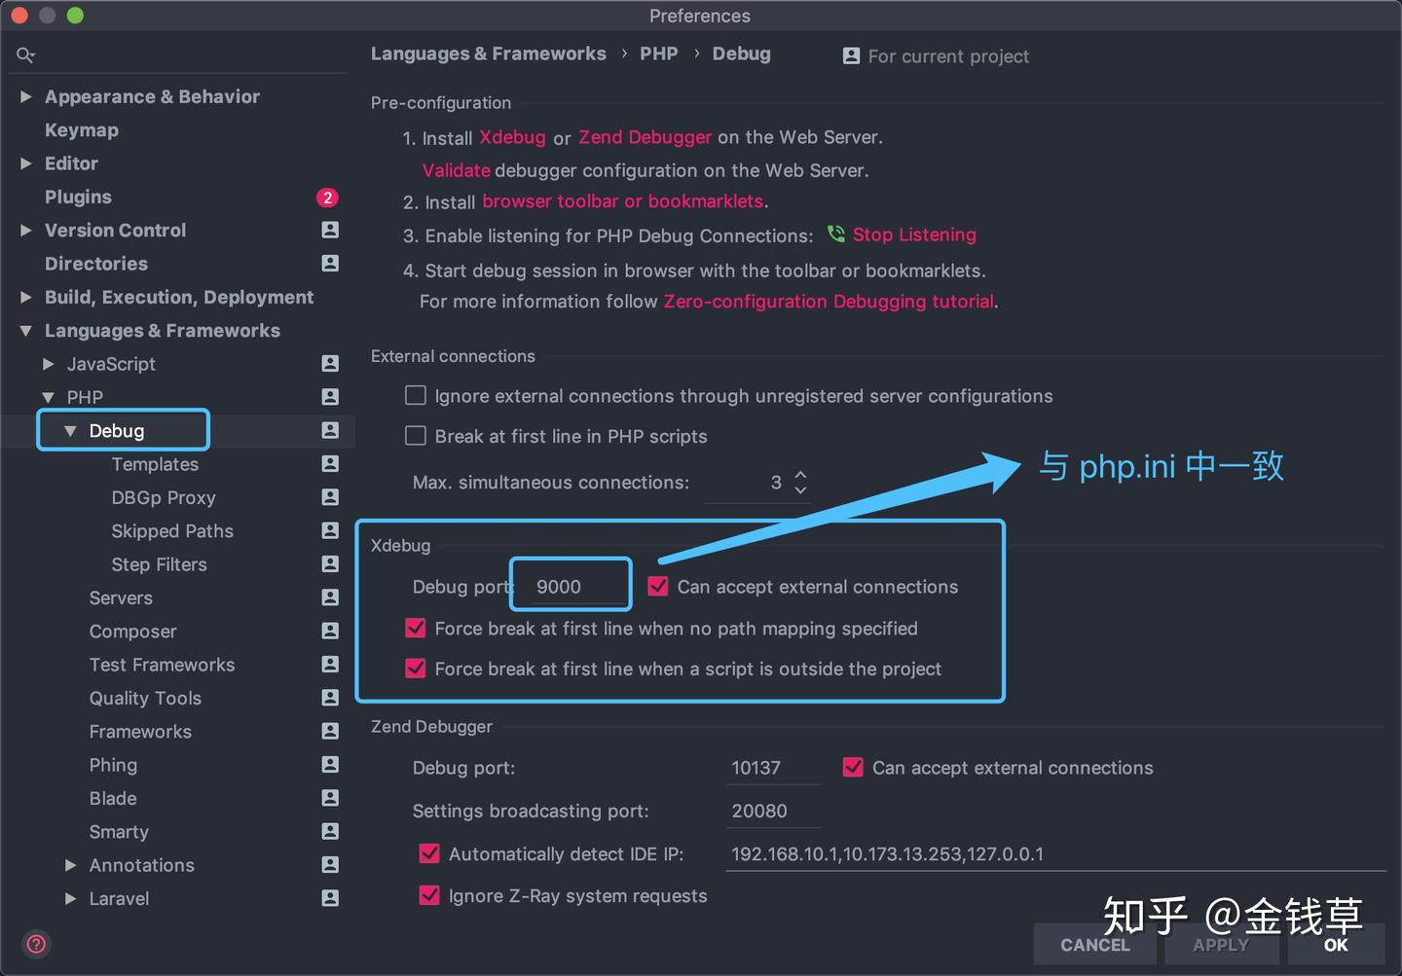The height and width of the screenshot is (976, 1402).
Task: Collapse the PHP tree node
Action: click(x=49, y=397)
